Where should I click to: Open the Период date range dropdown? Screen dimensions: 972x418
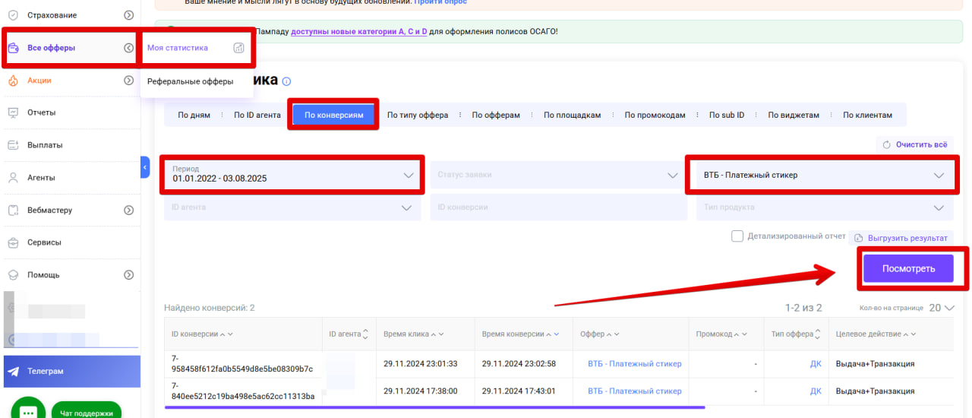point(291,175)
